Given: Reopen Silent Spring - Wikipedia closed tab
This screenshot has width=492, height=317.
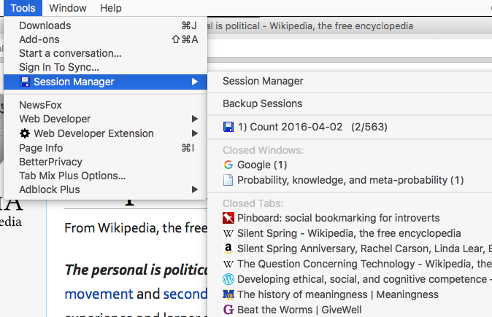Looking at the screenshot, I should click(x=350, y=233).
